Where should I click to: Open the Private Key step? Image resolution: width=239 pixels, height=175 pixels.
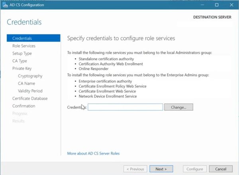22,68
